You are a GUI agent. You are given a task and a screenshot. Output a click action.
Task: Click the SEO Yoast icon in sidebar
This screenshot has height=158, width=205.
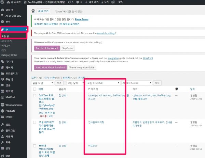tap(2, 156)
